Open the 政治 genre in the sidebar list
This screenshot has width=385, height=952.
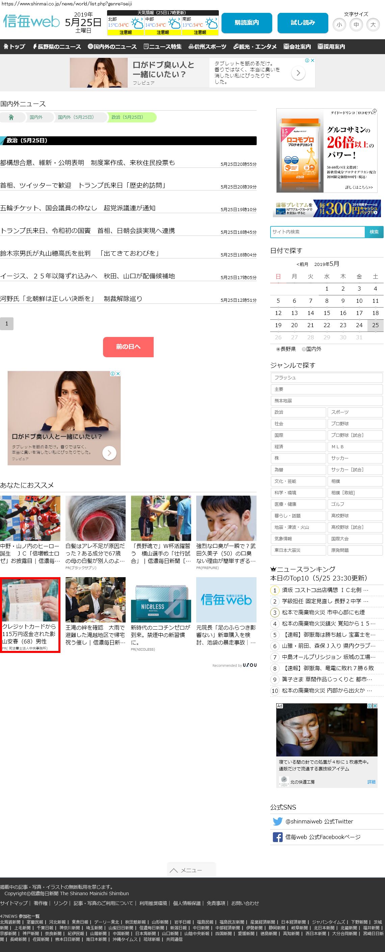(298, 412)
